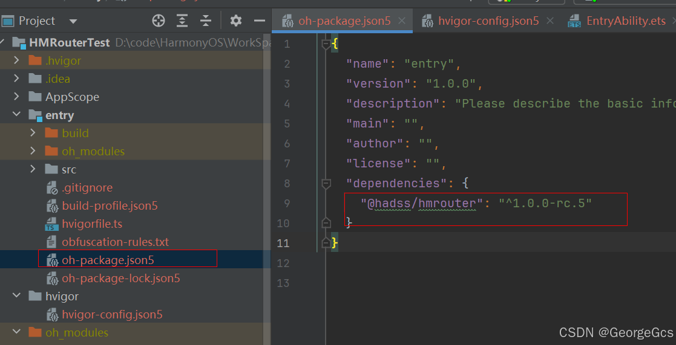Click the locate file target icon
676x345 pixels.
click(159, 21)
